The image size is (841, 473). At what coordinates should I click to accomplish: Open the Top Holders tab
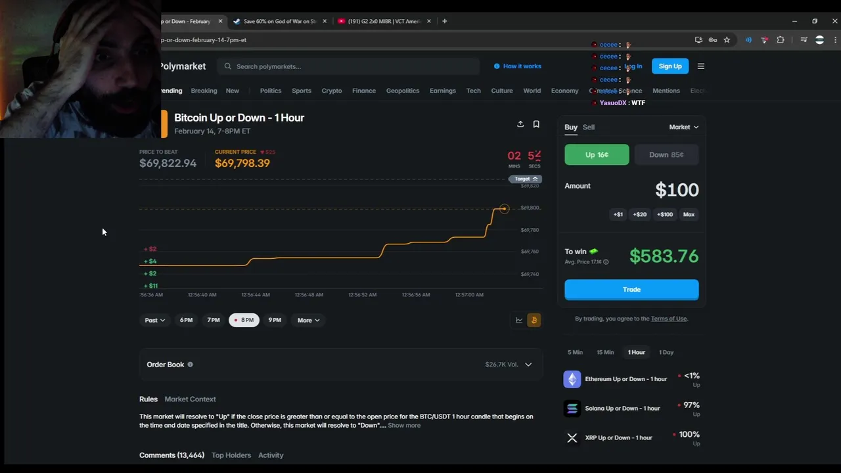pyautogui.click(x=231, y=455)
